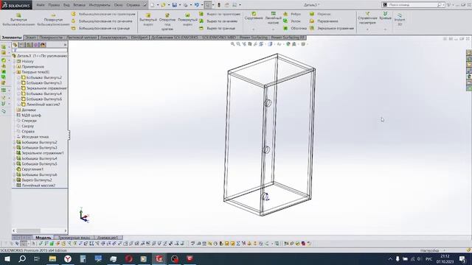Image resolution: width=472 pixels, height=265 pixels.
Task: Switch to the Анализировать tab
Action: (114, 38)
